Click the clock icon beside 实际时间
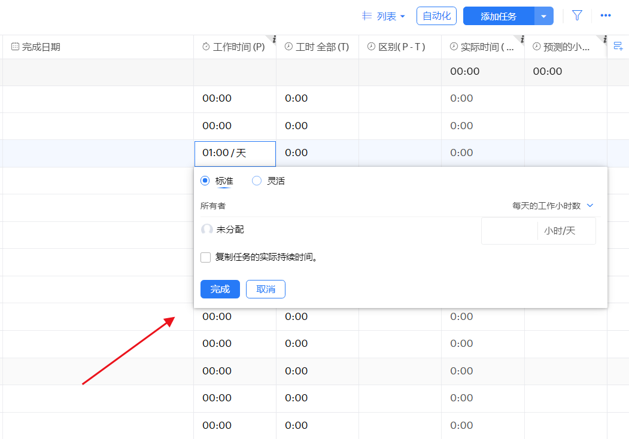 pos(454,47)
